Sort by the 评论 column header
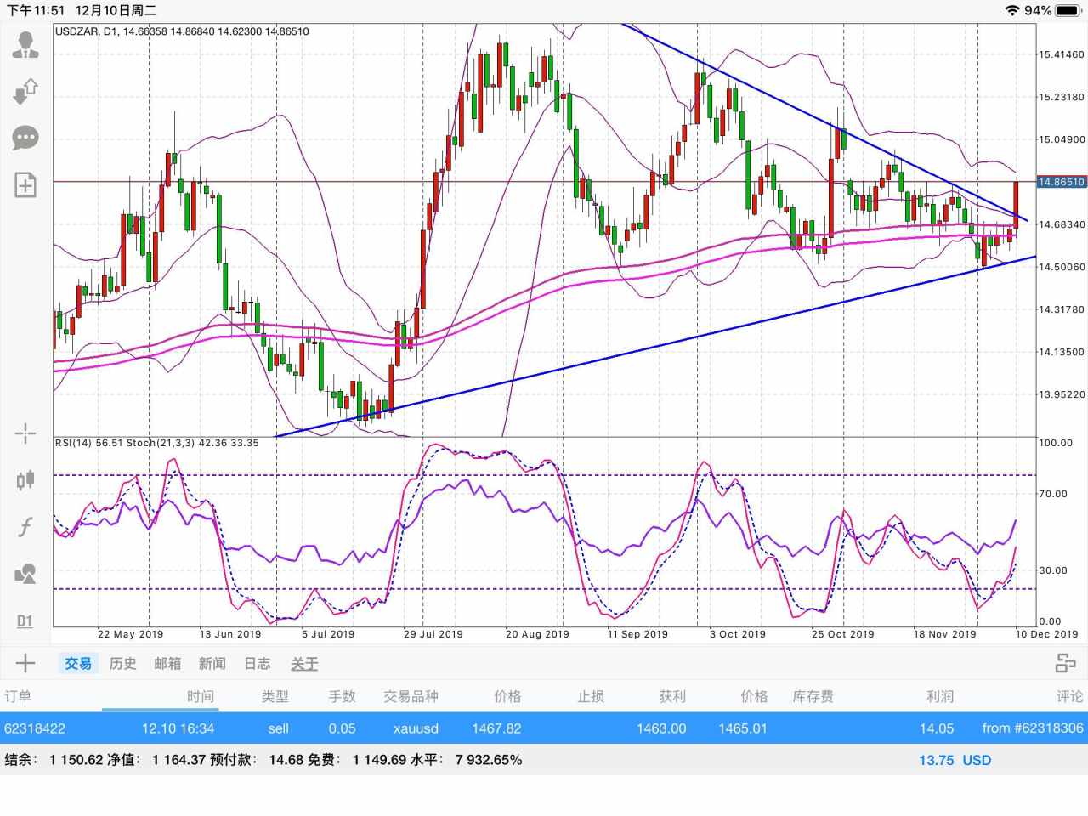The height and width of the screenshot is (816, 1088). [1070, 696]
